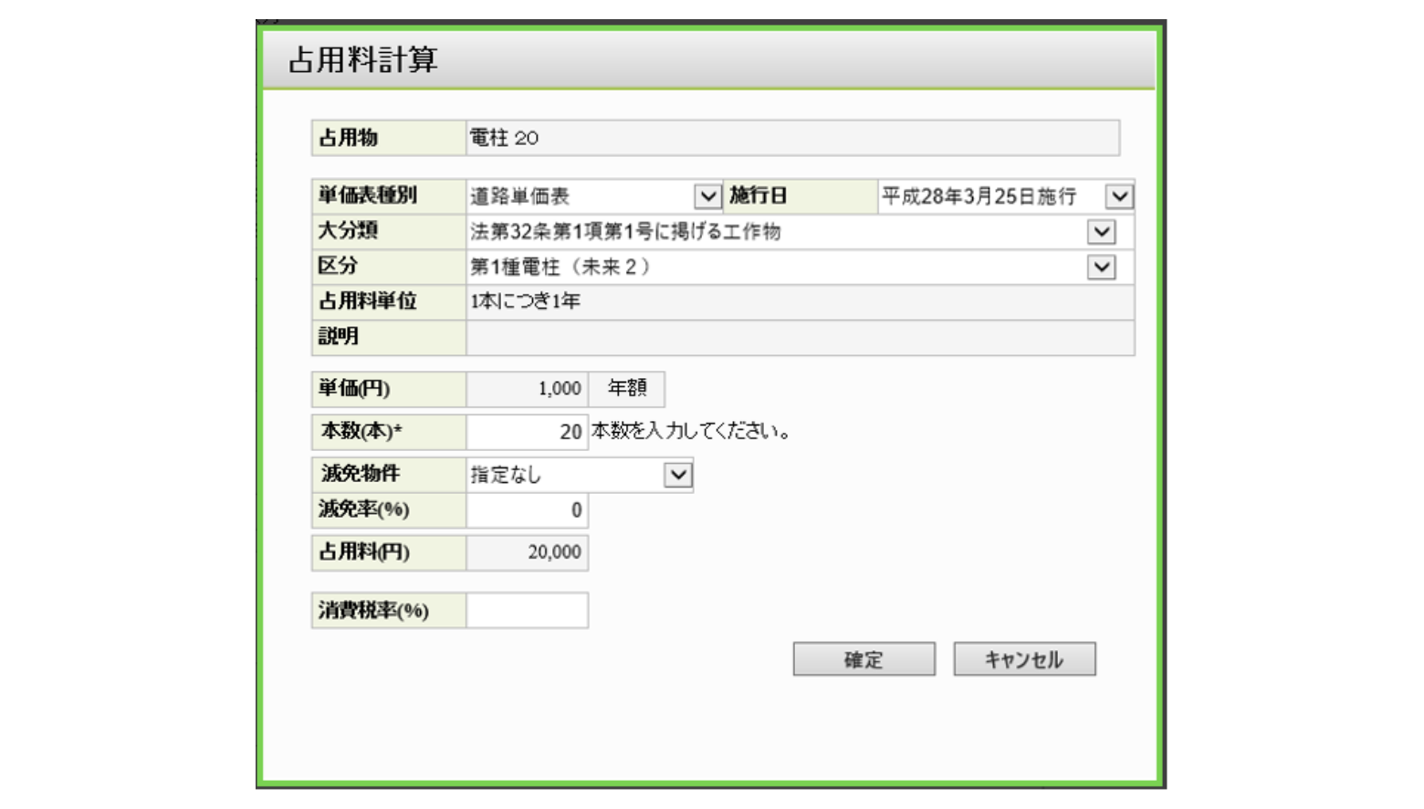Viewport: 1424px width, 809px height.
Task: Click the empty 説明 field
Action: coord(800,338)
